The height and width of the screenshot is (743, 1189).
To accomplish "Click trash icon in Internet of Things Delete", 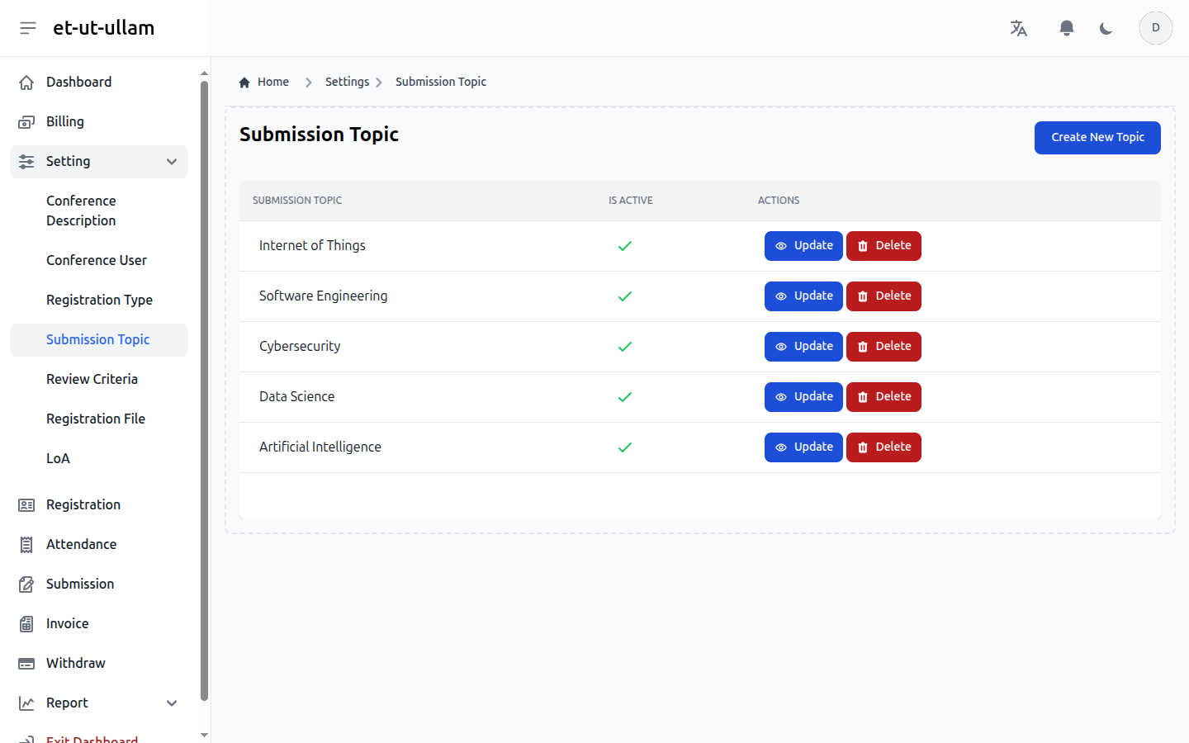I will pos(863,246).
